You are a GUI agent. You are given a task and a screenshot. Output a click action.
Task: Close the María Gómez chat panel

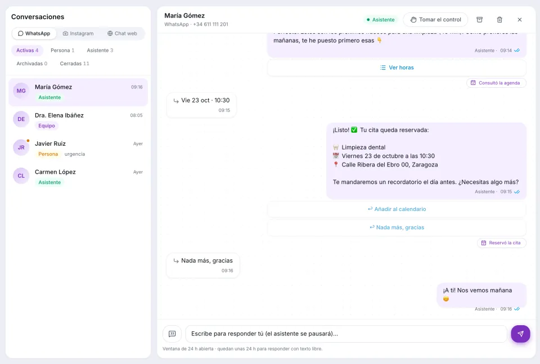tap(520, 20)
